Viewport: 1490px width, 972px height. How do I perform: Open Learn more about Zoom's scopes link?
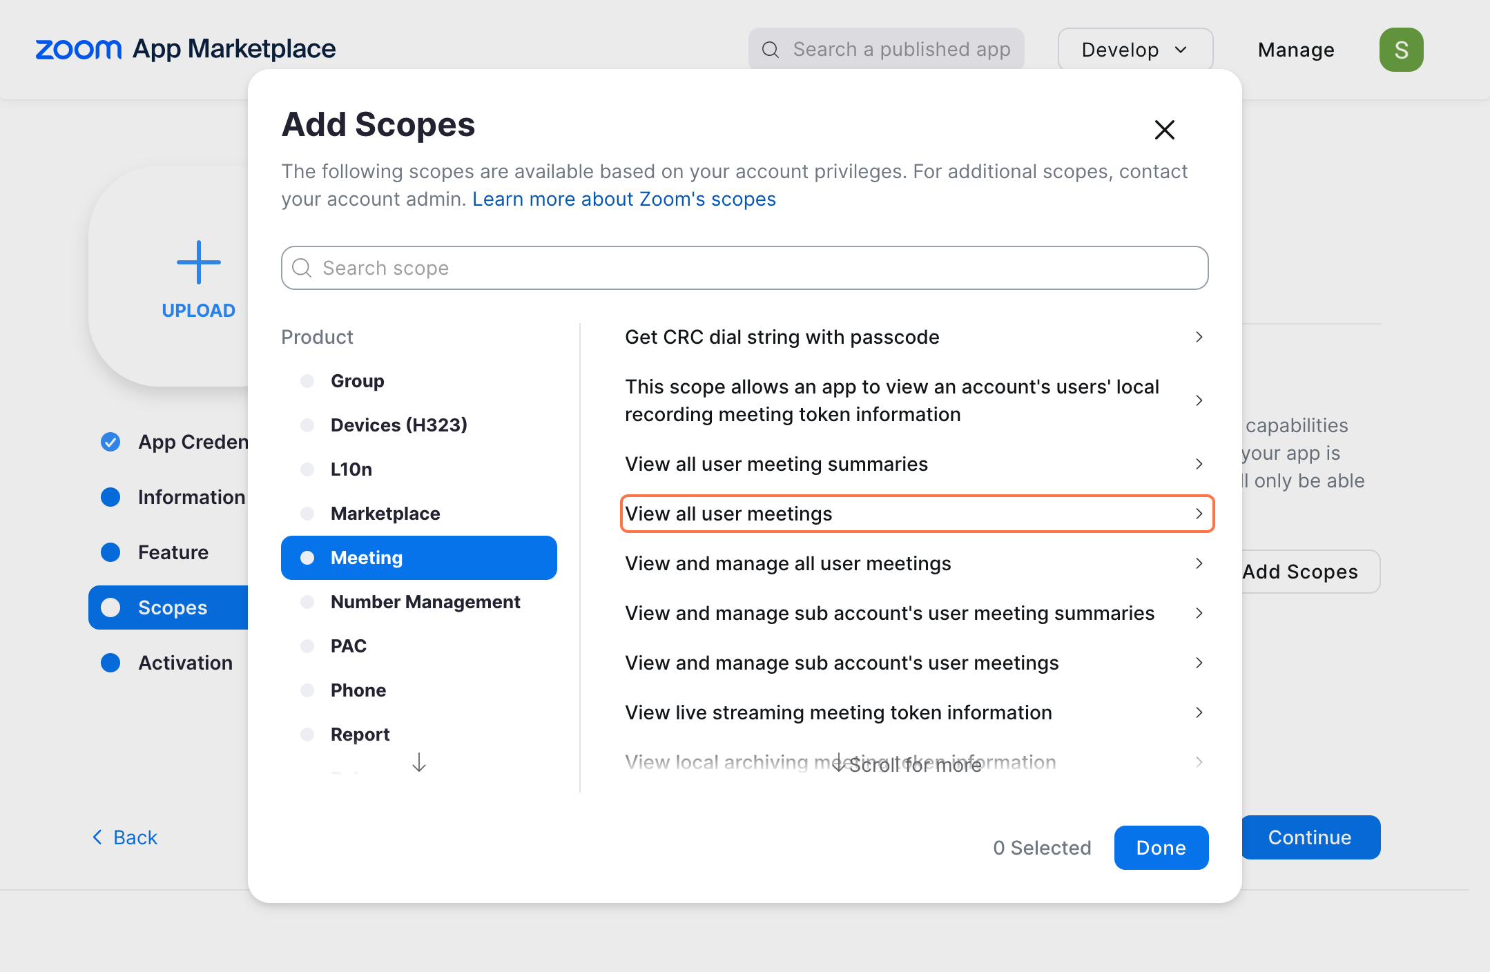click(x=624, y=199)
